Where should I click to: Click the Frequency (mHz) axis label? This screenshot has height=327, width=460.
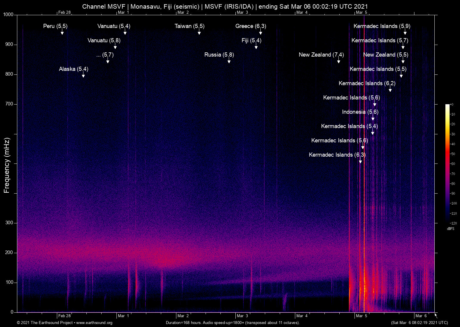(6, 163)
